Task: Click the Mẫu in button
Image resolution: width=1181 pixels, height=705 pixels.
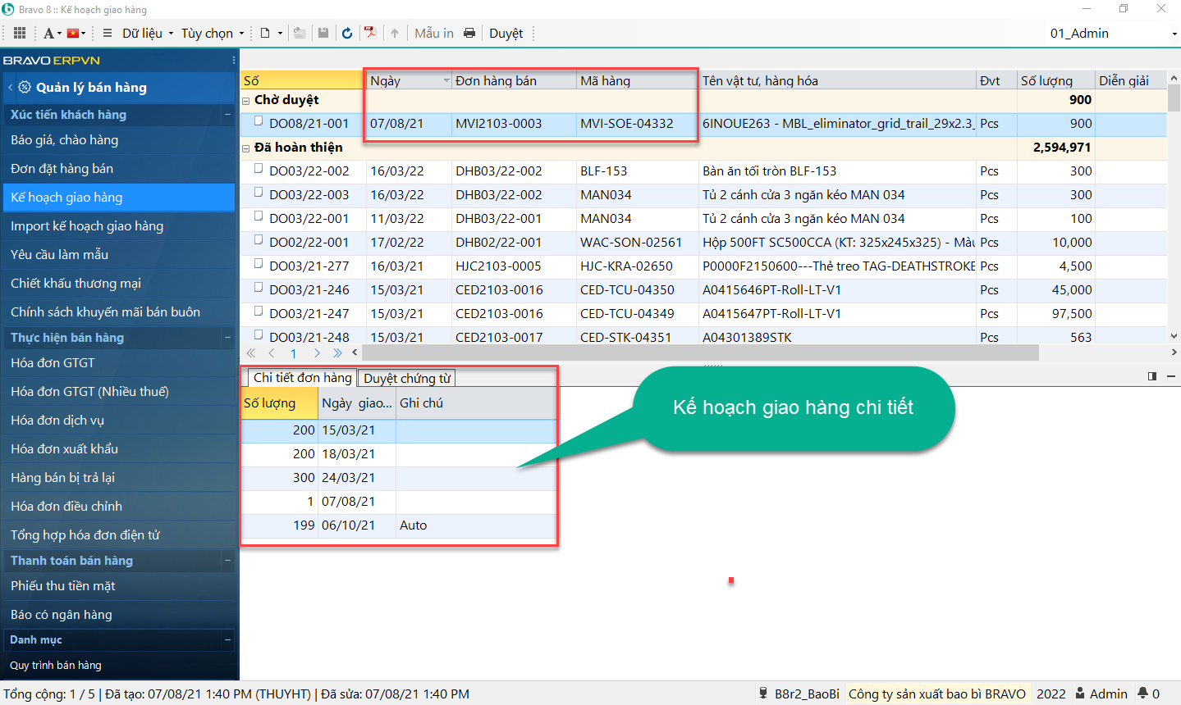Action: (x=434, y=33)
